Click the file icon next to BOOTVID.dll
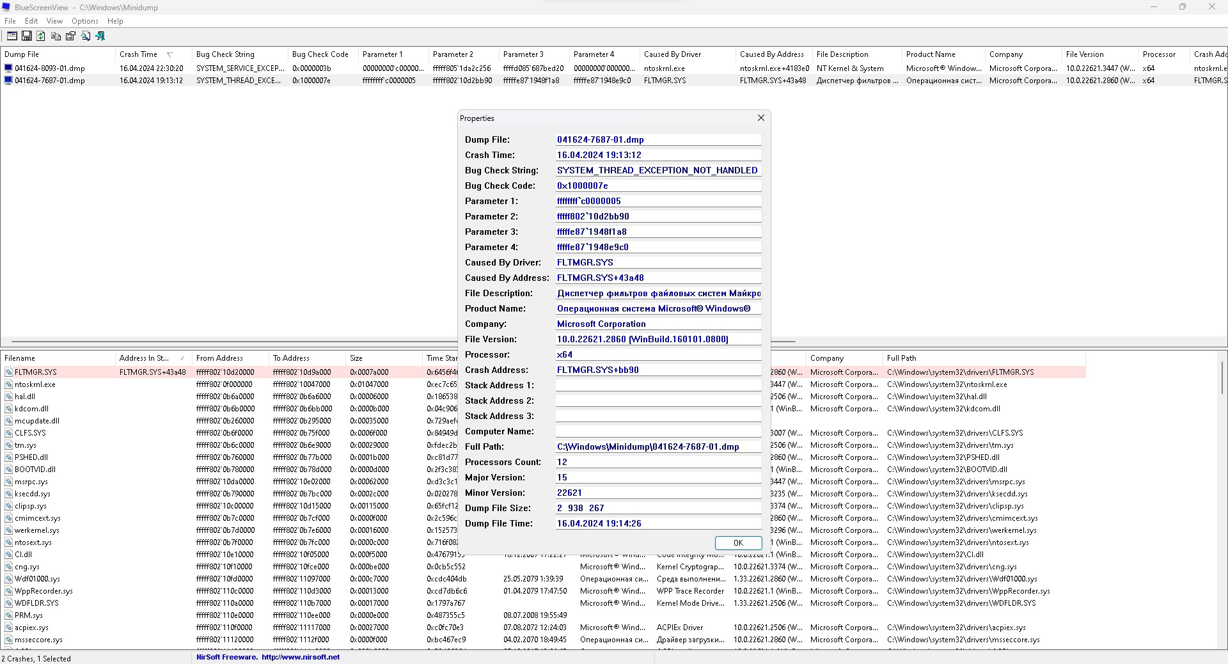1228x664 pixels. coord(9,470)
